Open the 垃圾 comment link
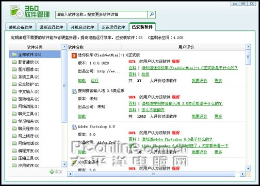The height and width of the screenshot is (186, 260). coord(145,75)
